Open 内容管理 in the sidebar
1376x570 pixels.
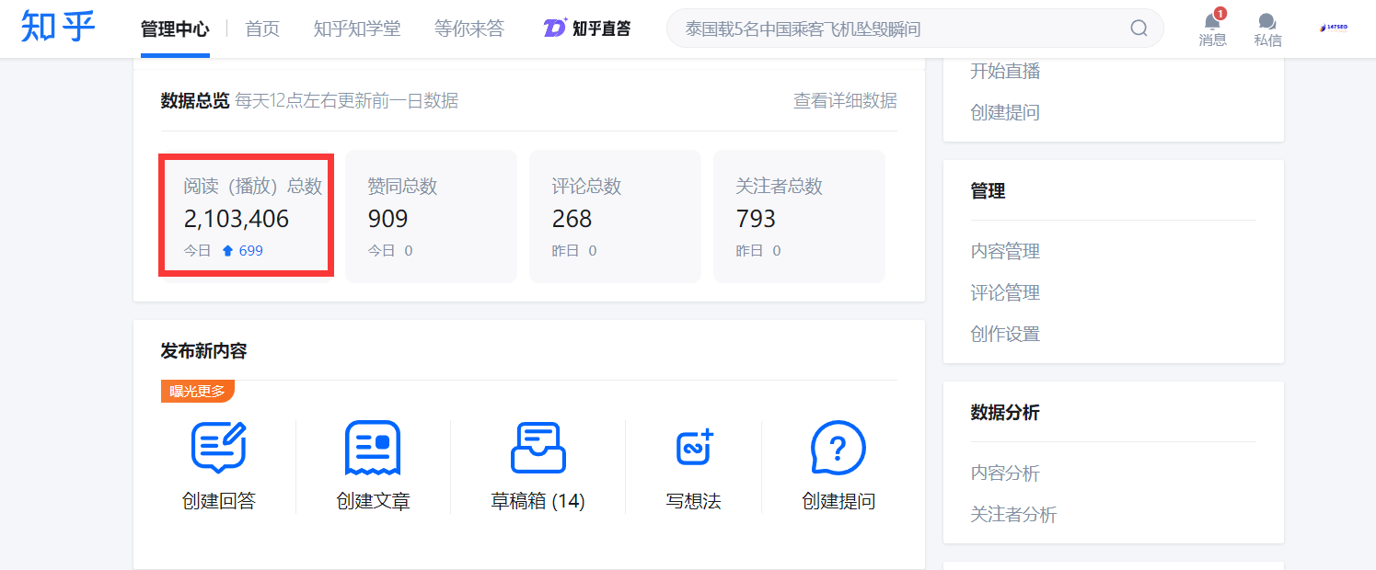tap(1005, 251)
